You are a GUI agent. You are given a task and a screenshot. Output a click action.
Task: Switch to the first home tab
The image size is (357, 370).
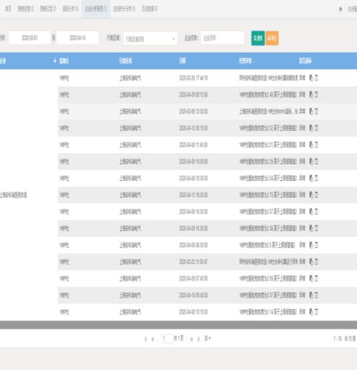point(8,9)
